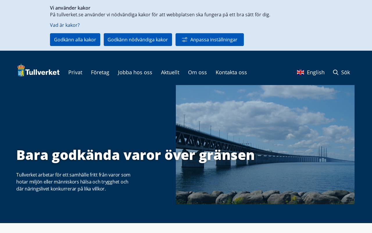Follow the Vad är kakor? link
The width and height of the screenshot is (372, 233).
[x=65, y=25]
